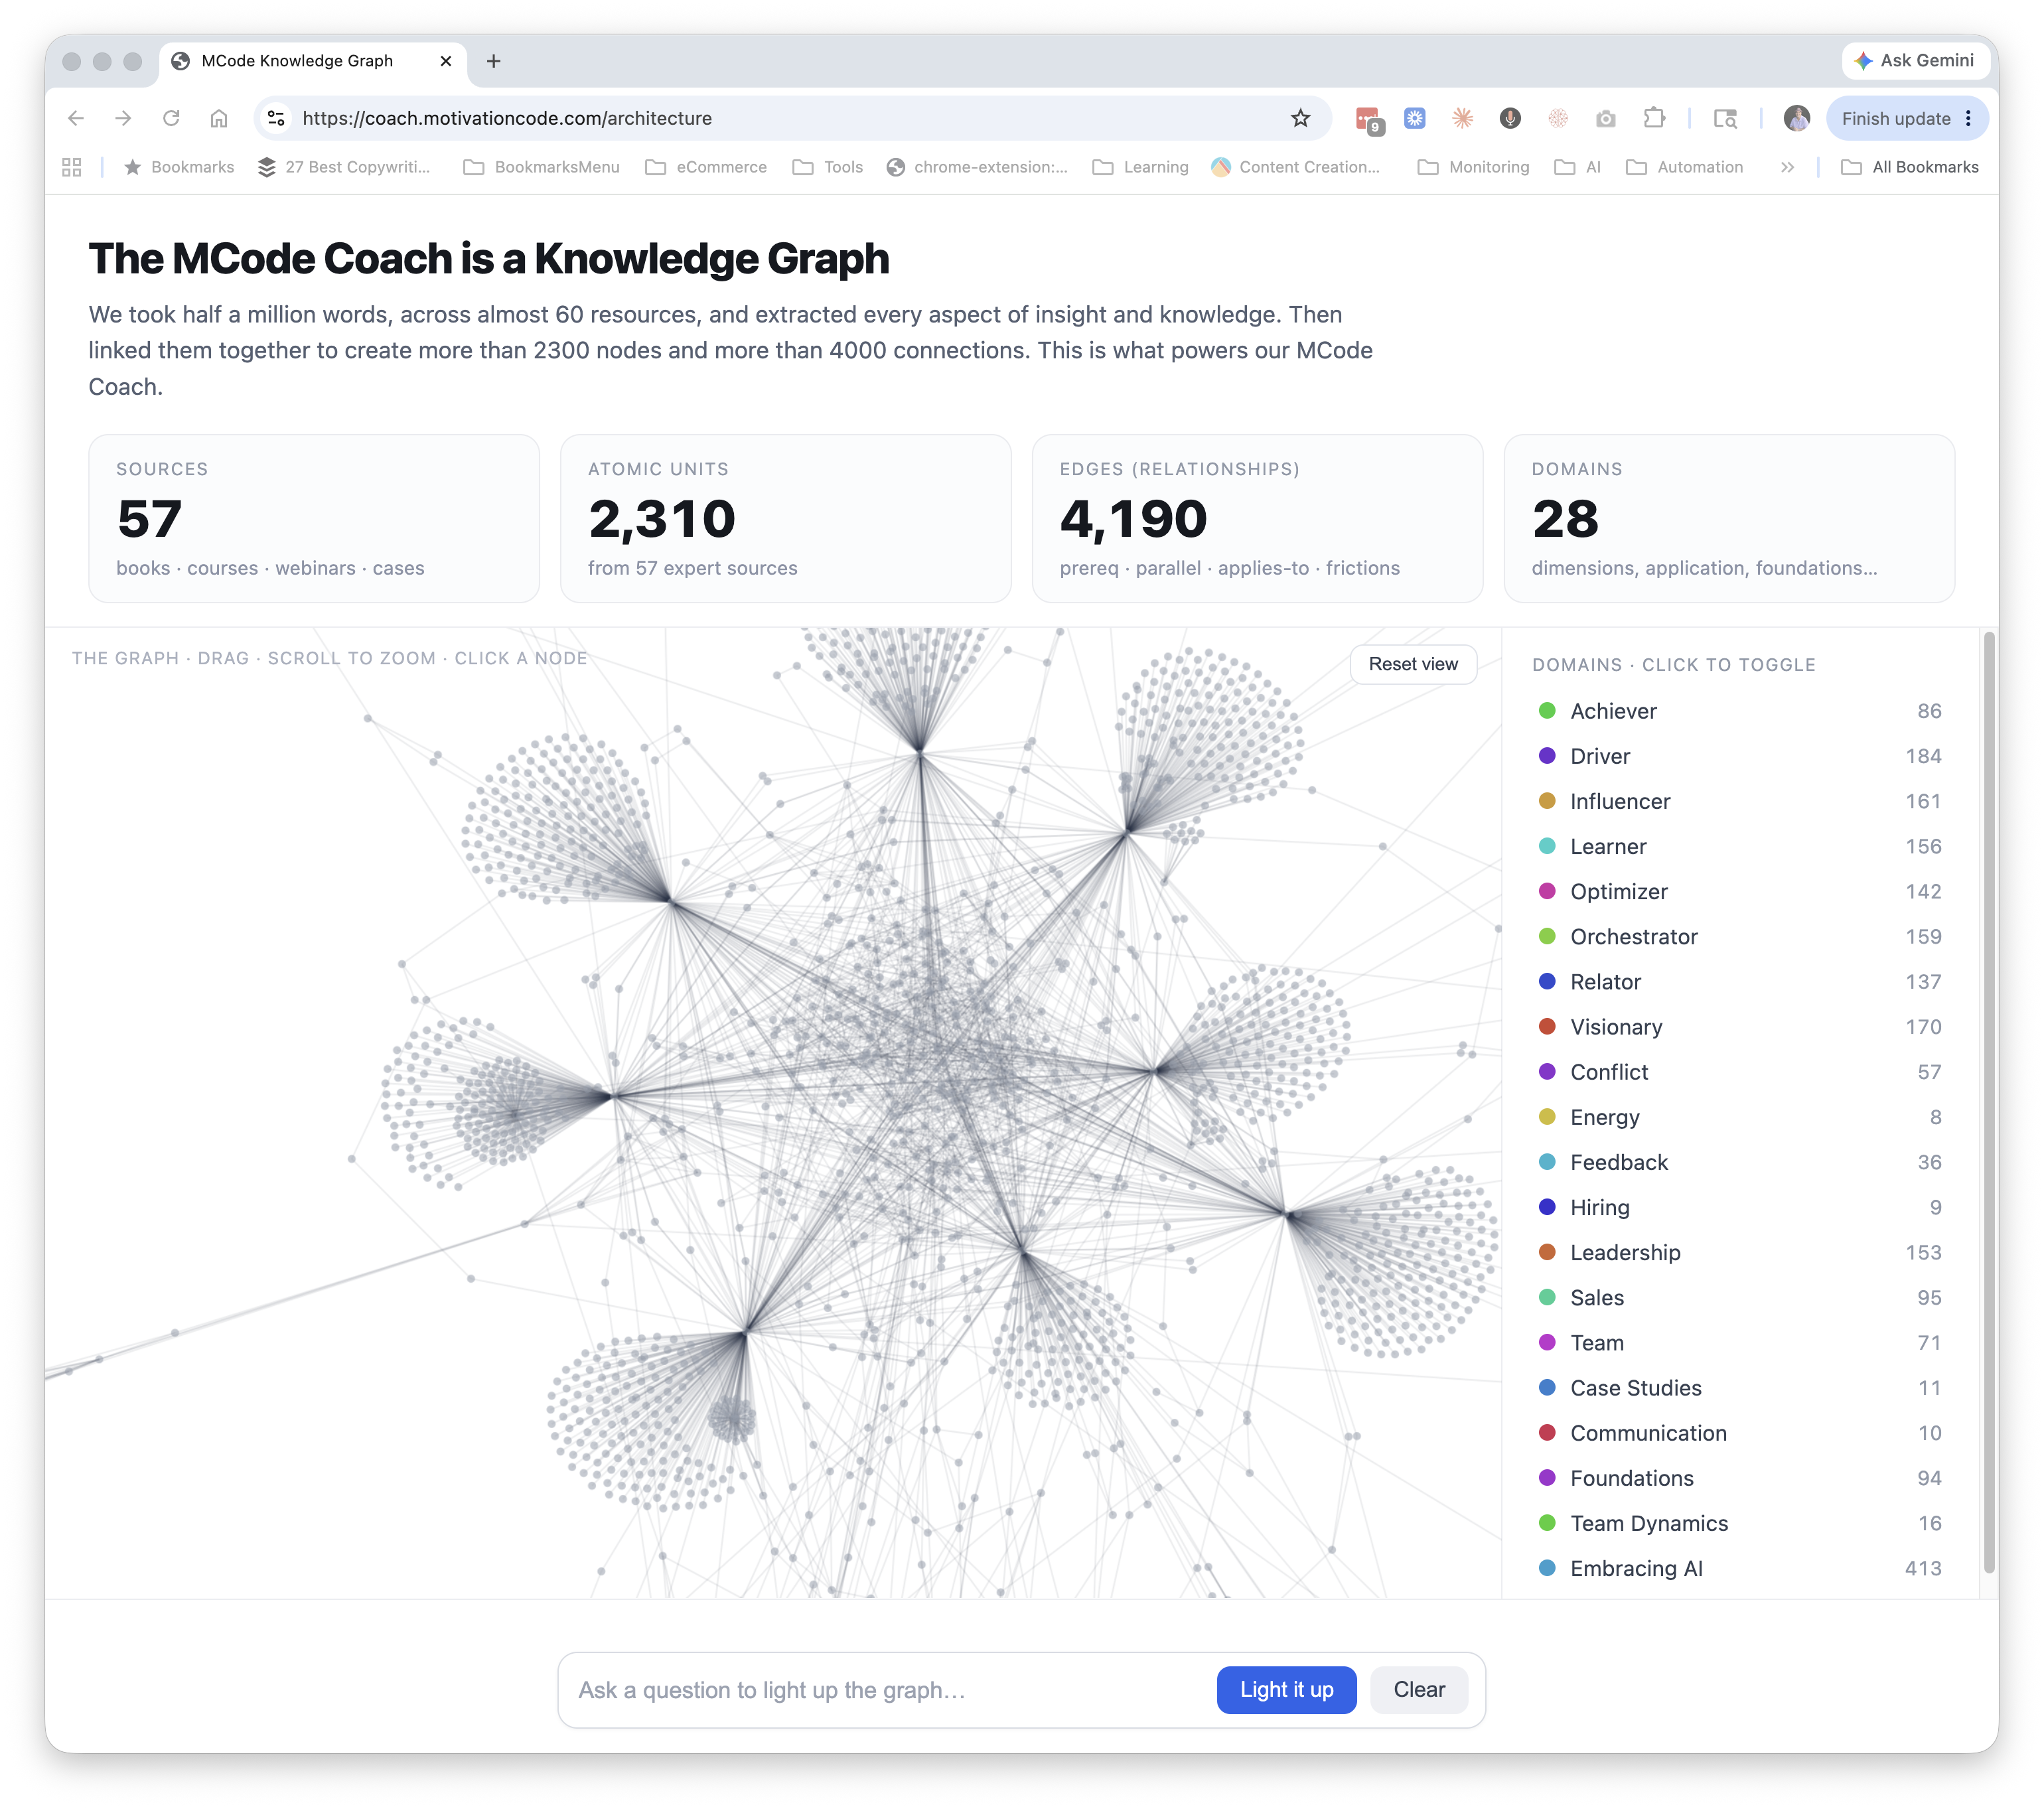Click the Feedback domain blue dot

tap(1546, 1162)
